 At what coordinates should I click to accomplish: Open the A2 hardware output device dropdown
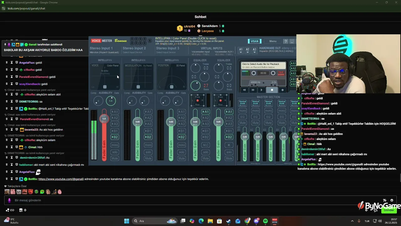[247, 50]
